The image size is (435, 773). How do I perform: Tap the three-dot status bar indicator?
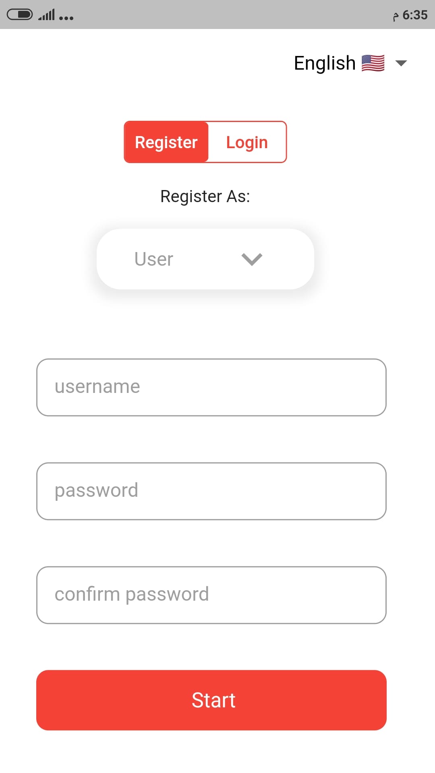[x=66, y=18]
